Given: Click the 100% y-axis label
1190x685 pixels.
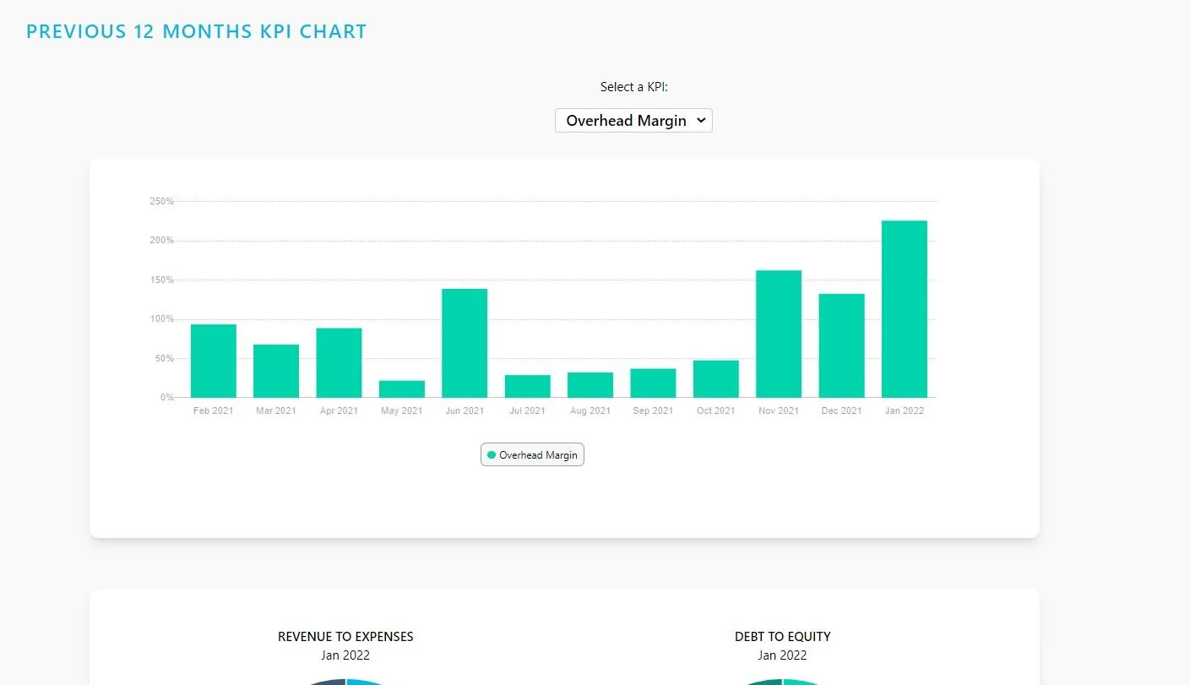Looking at the screenshot, I should (x=162, y=319).
